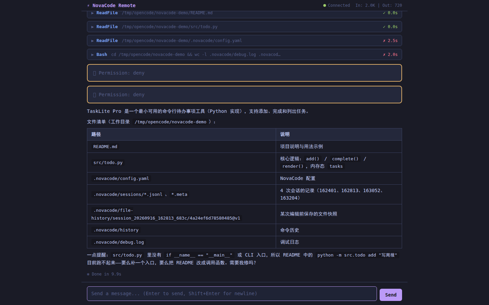Click the failure cross on config.yaml row
489x305 pixels.
[x=384, y=41]
